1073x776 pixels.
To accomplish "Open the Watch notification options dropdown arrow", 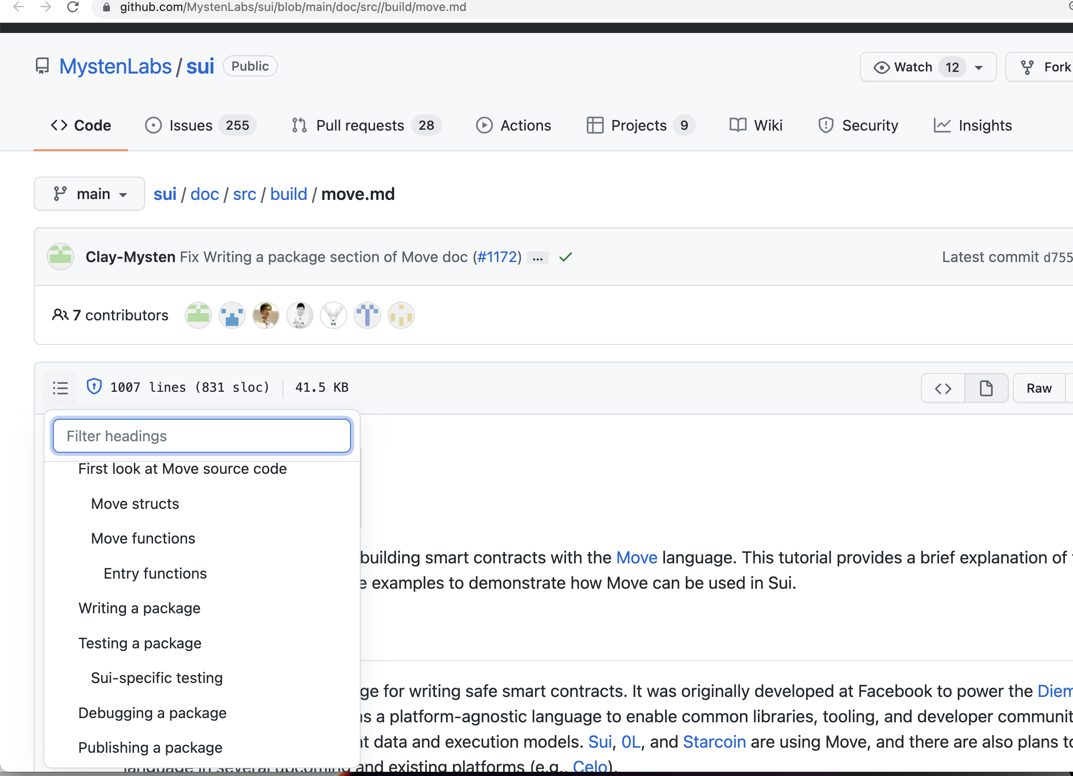I will click(x=979, y=67).
